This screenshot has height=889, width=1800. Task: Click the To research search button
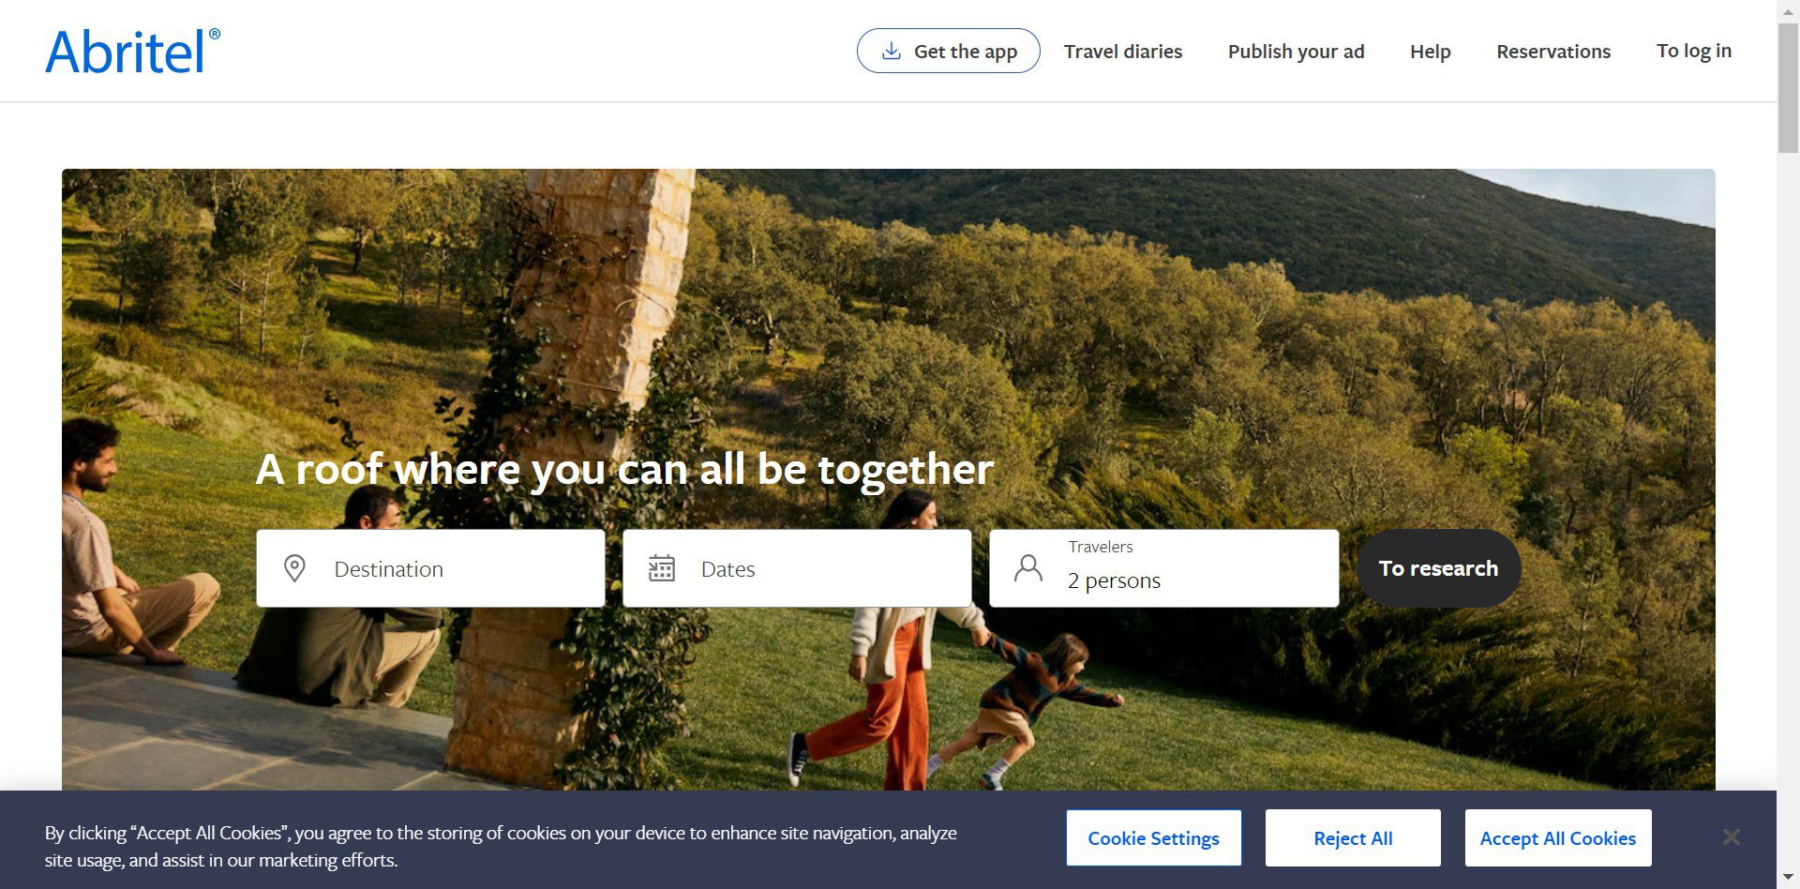click(1438, 568)
